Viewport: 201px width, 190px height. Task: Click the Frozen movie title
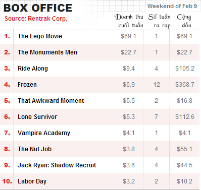tap(27, 85)
